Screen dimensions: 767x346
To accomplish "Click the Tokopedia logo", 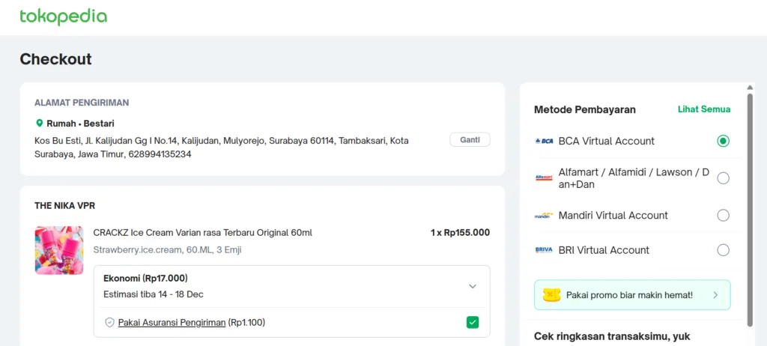I will click(x=63, y=16).
